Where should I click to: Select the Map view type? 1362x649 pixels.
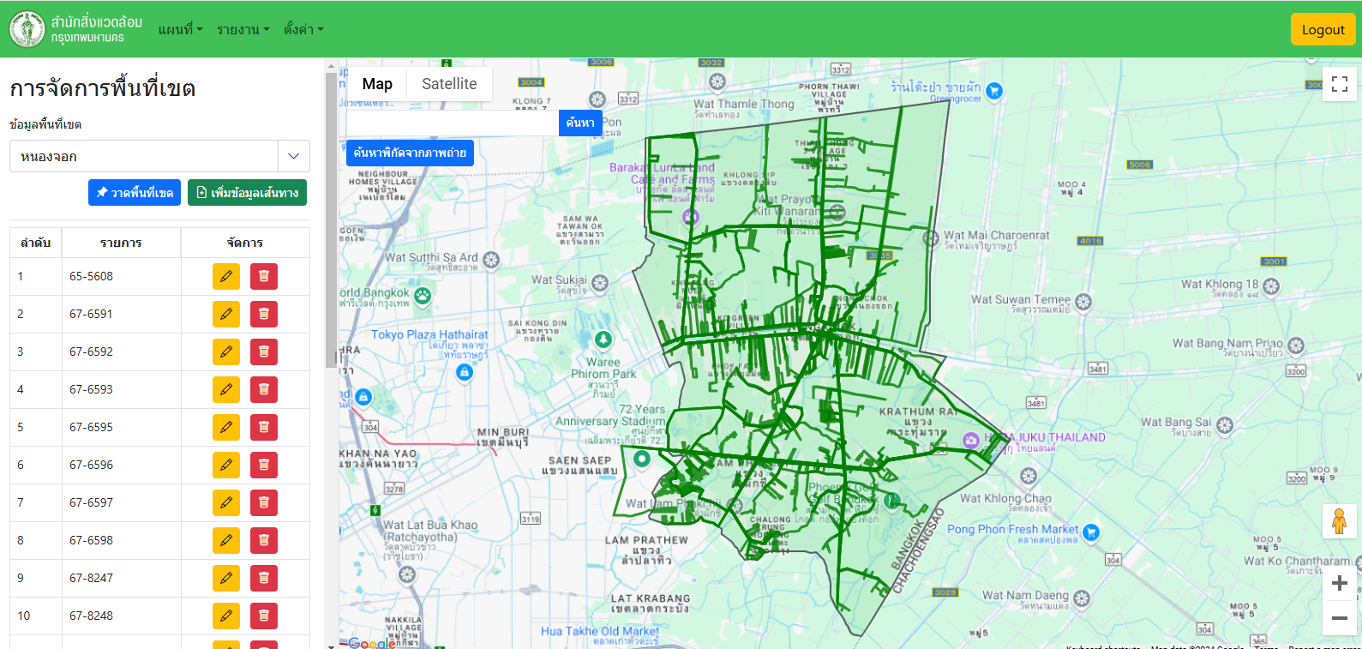tap(377, 84)
